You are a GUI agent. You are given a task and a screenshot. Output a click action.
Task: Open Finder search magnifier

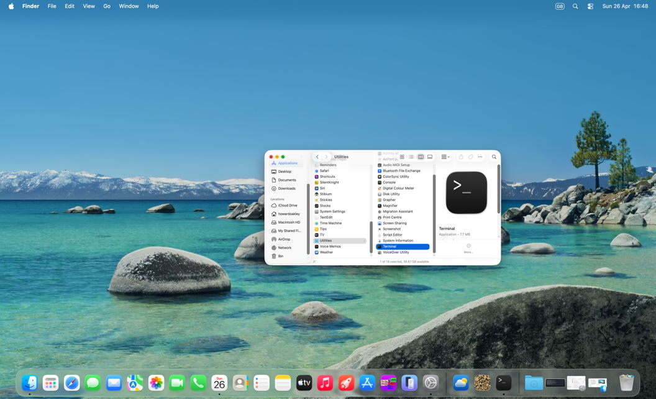click(494, 157)
